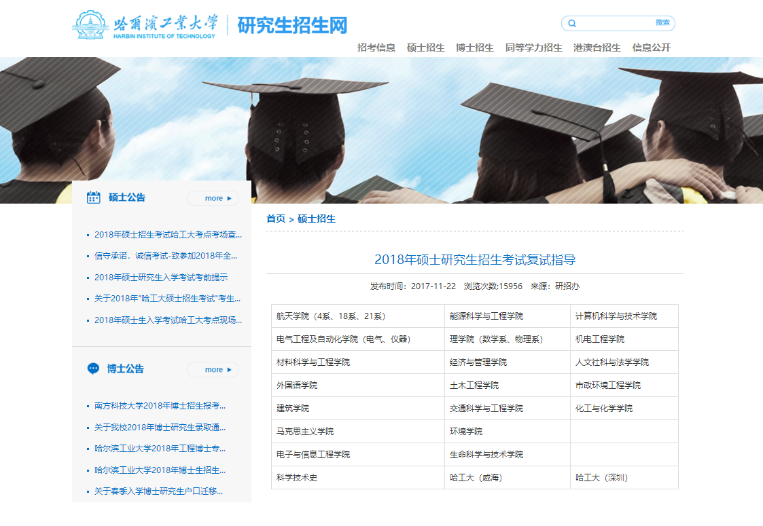Select 建筑学院 cell
The width and height of the screenshot is (763, 526).
358,409
